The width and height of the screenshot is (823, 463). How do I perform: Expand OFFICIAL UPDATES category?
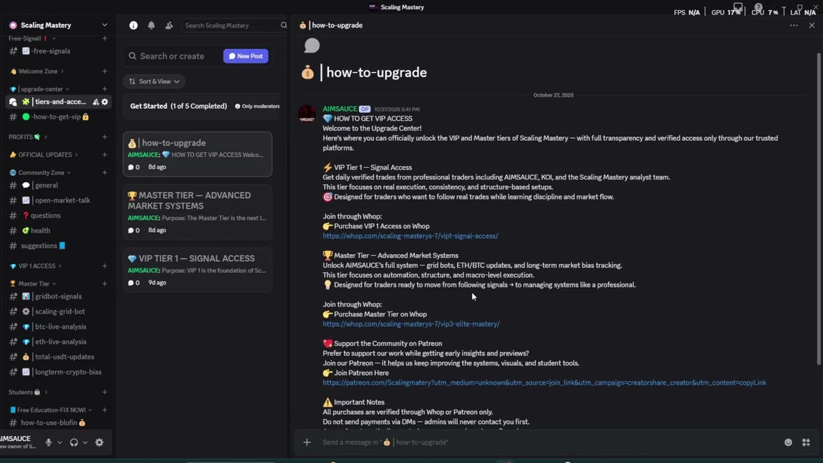click(44, 154)
